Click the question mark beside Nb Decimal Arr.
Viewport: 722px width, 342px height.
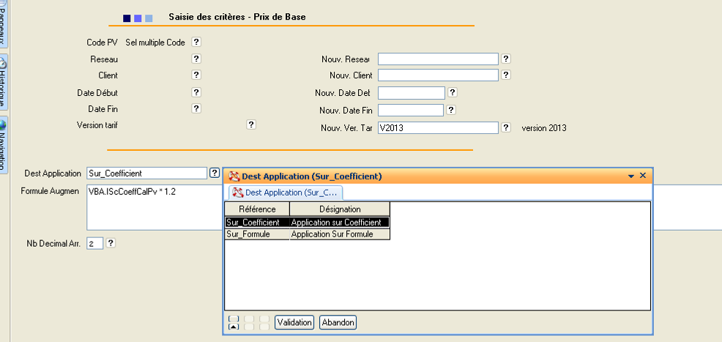[111, 243]
